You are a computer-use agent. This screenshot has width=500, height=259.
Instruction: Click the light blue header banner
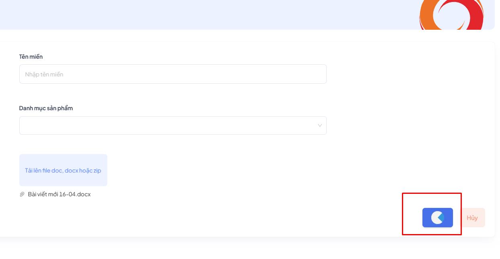pos(209,14)
